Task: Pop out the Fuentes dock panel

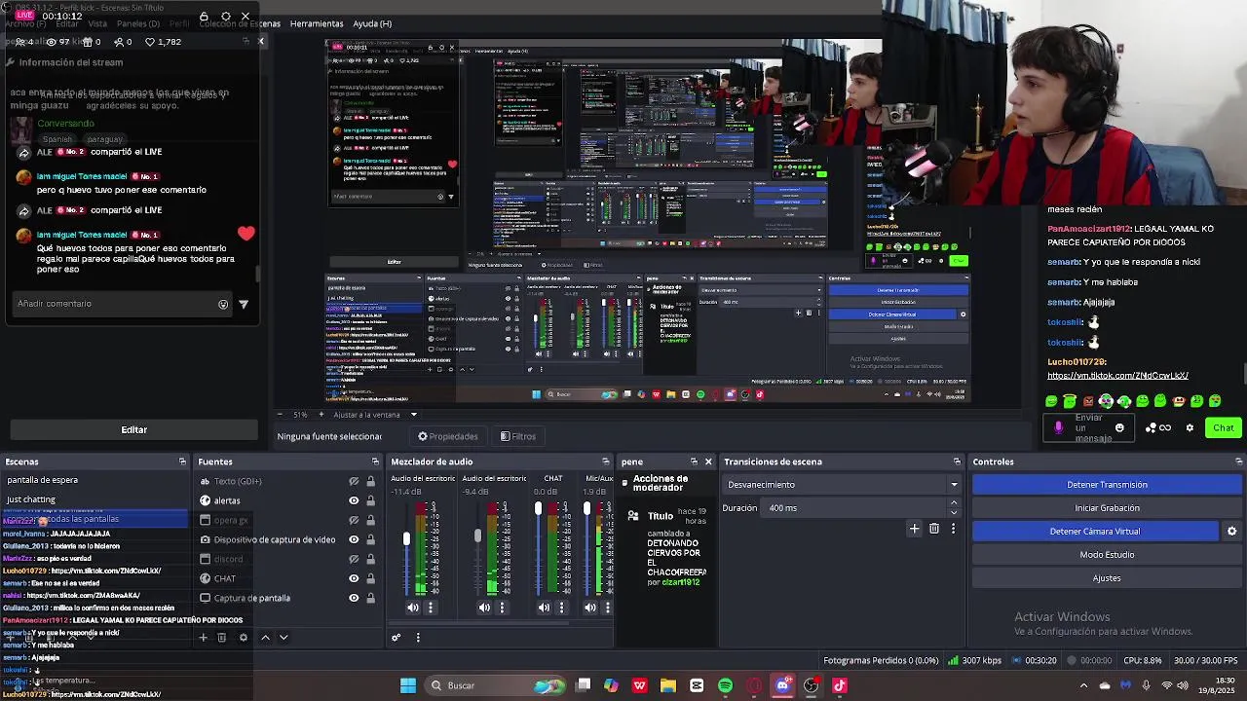Action: (x=375, y=461)
